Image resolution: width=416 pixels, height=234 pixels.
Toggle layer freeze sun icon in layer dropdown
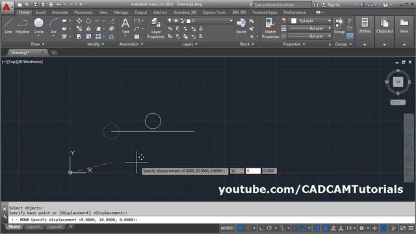[x=175, y=21]
